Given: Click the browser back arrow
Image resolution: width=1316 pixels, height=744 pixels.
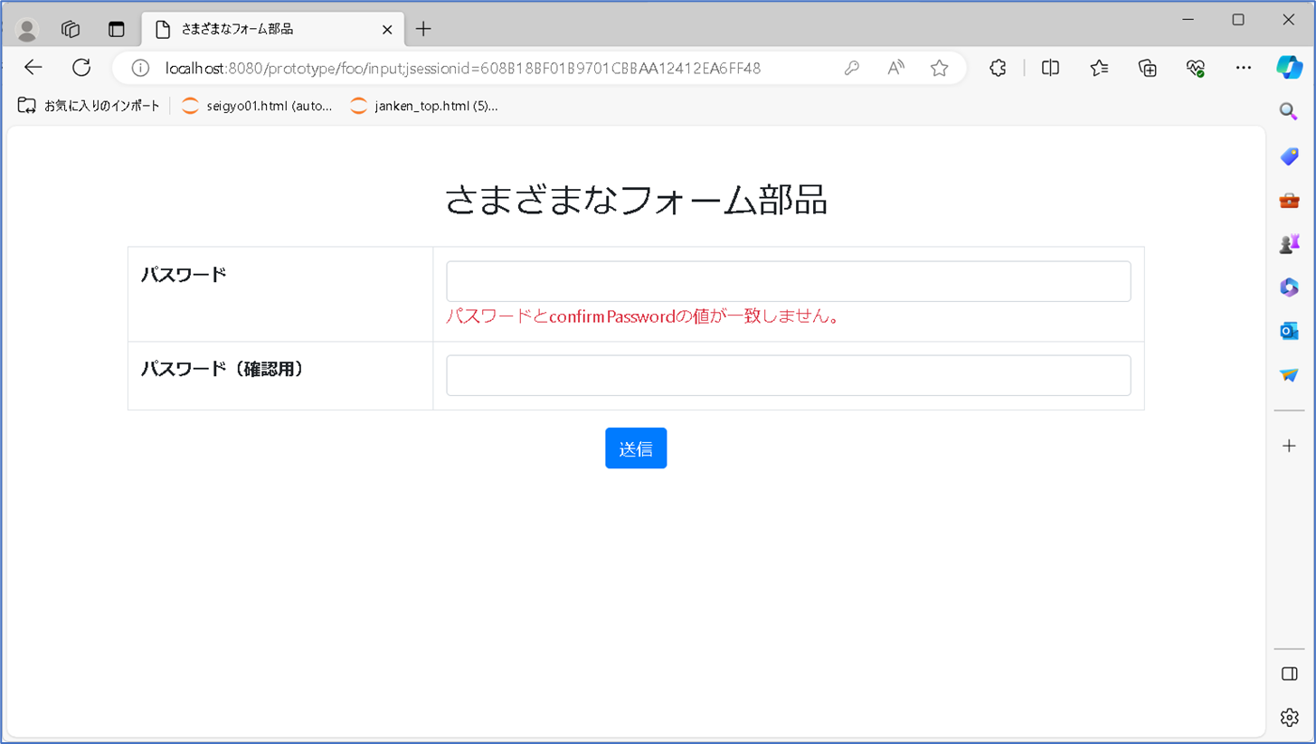Looking at the screenshot, I should click(33, 68).
